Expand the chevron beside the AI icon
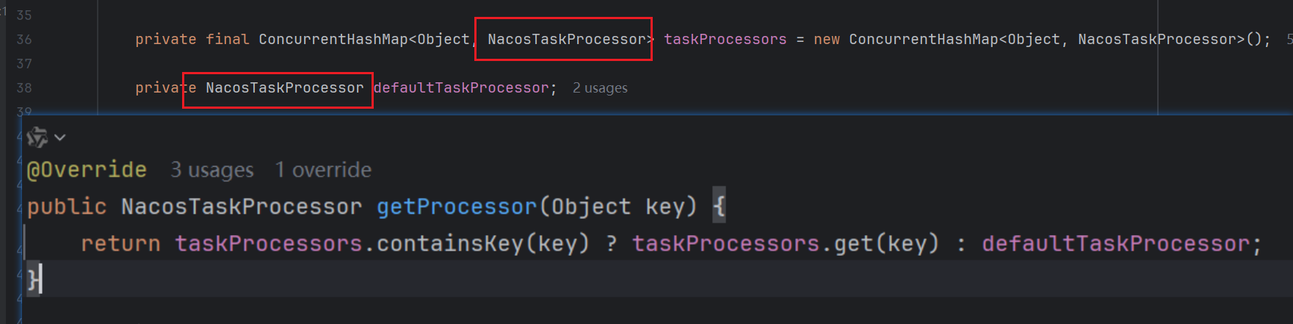The height and width of the screenshot is (324, 1293). tap(60, 137)
